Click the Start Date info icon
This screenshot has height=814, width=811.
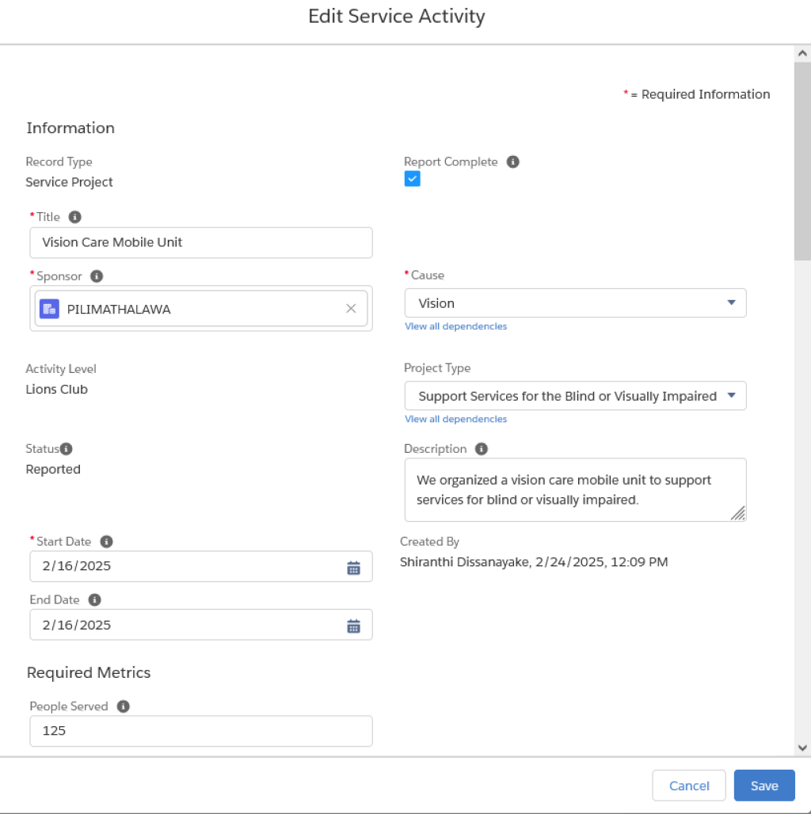coord(106,542)
